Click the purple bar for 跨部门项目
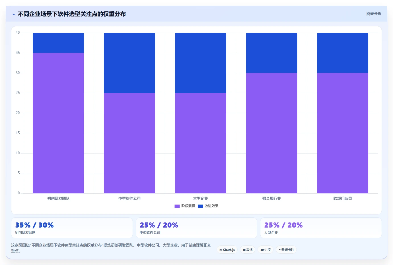 point(343,133)
